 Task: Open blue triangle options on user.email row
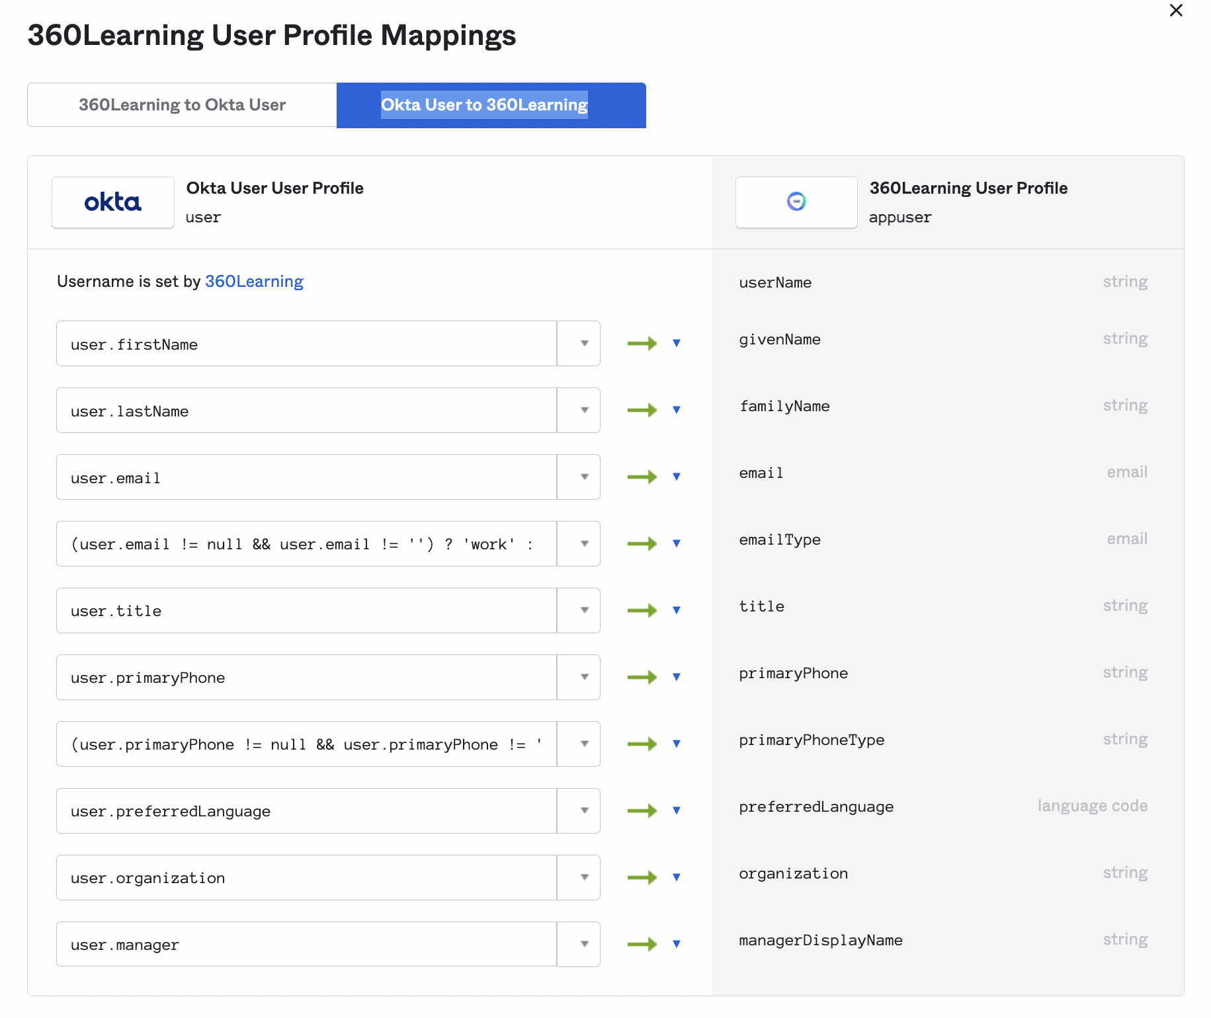tap(677, 477)
